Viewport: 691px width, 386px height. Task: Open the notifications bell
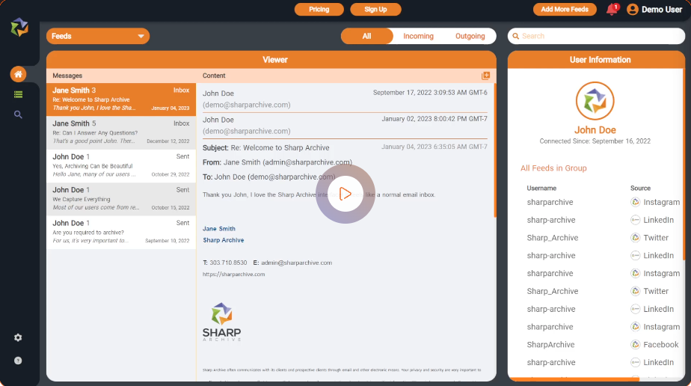coord(612,10)
